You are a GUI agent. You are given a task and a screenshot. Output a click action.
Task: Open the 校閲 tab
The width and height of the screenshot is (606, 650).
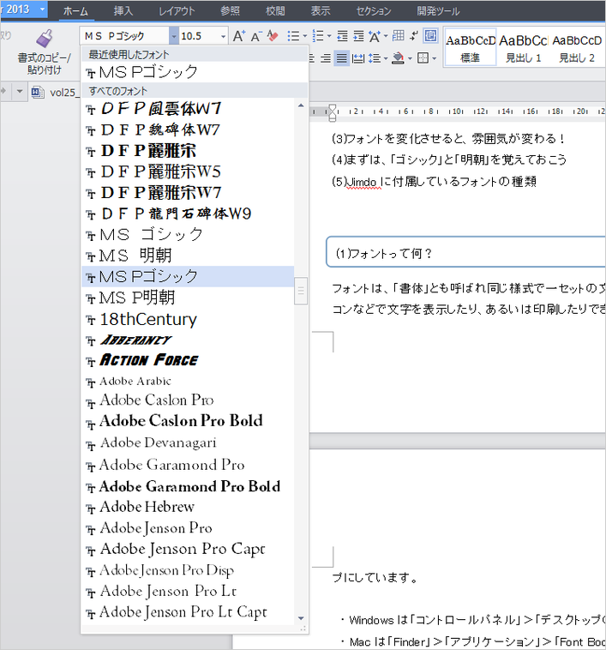point(275,11)
